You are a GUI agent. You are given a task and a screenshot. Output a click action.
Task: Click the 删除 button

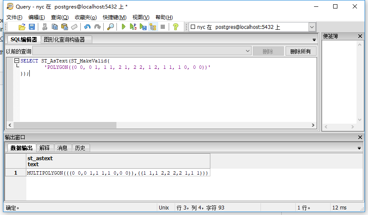(x=268, y=51)
